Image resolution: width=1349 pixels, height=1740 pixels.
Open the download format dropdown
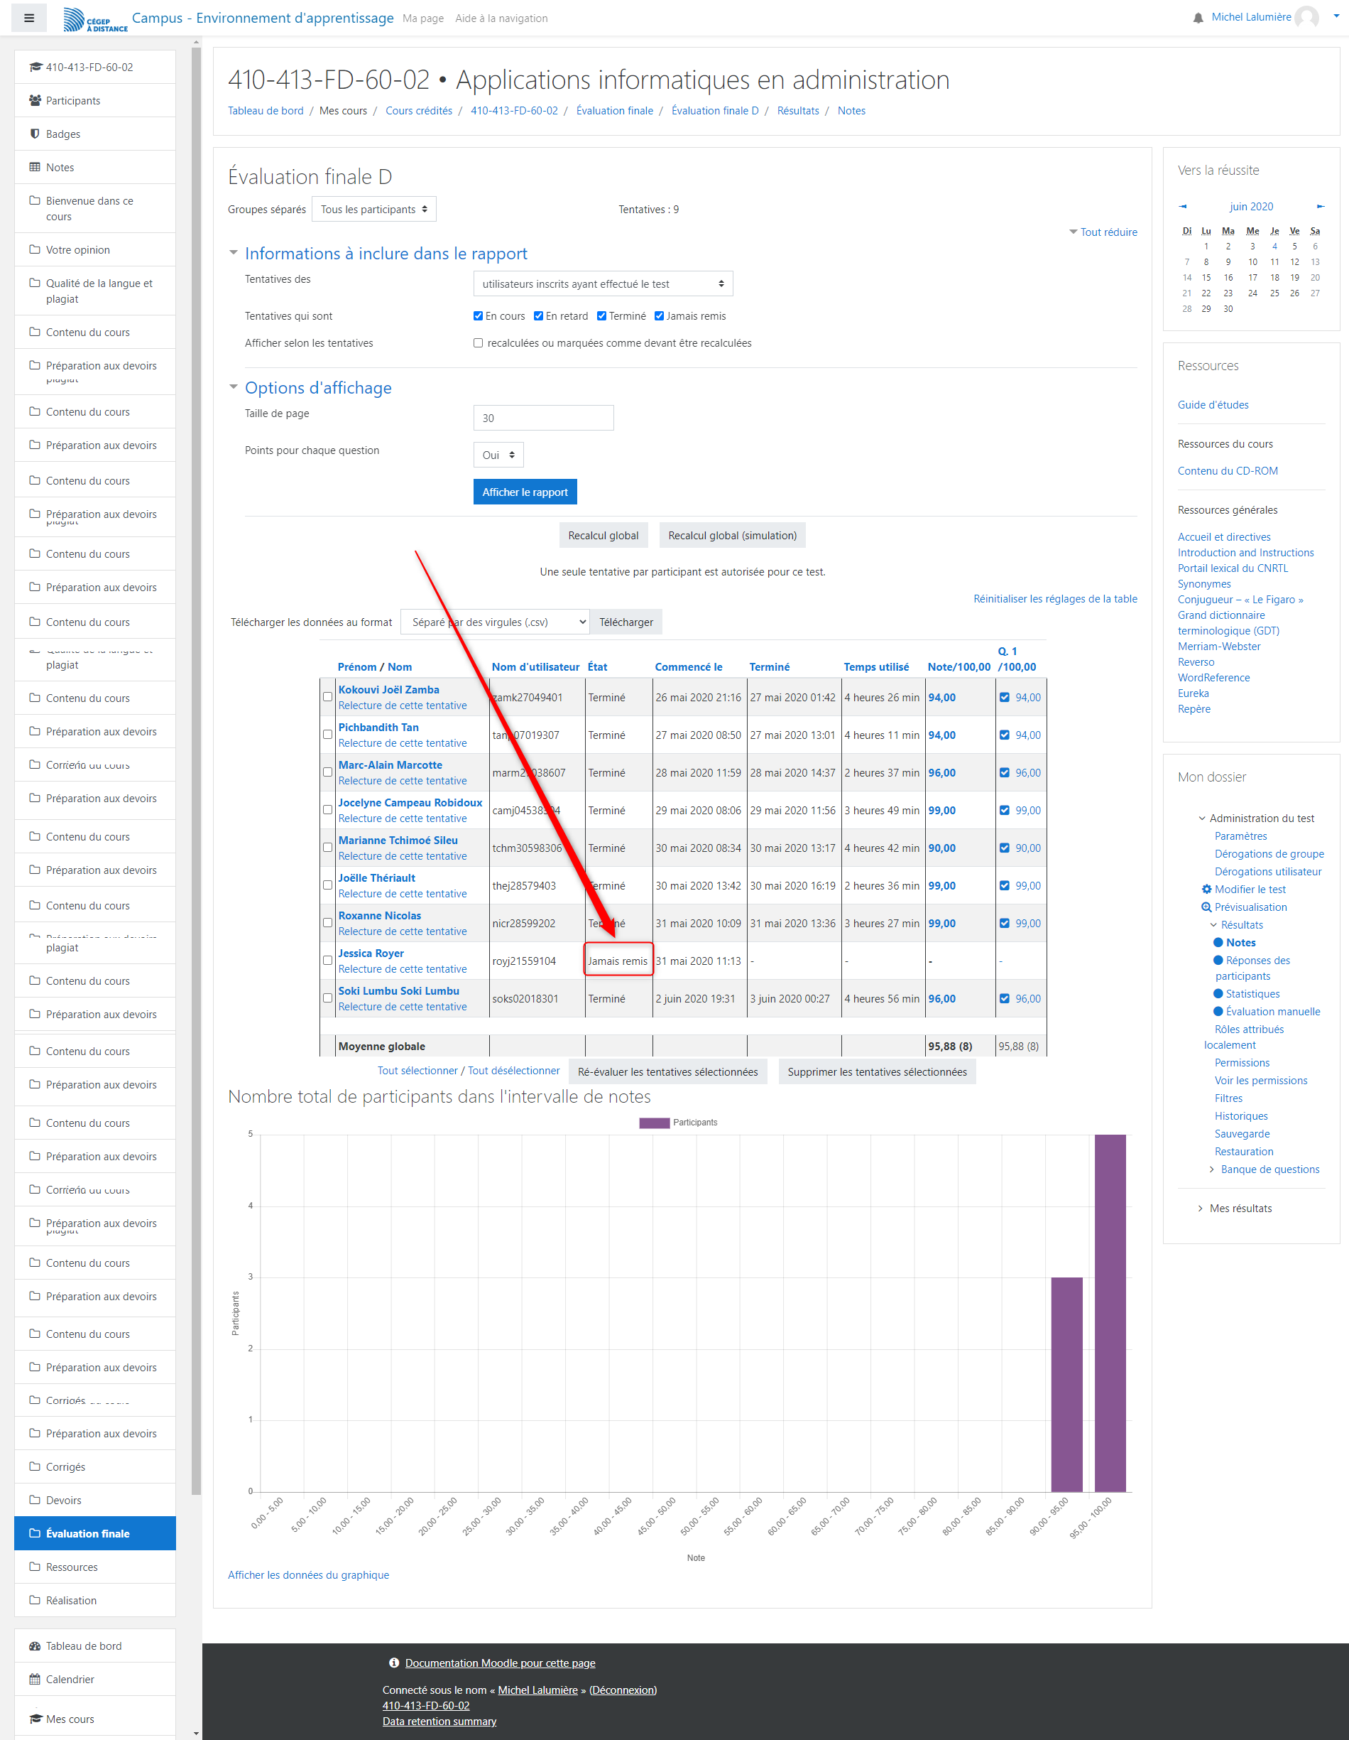point(495,622)
